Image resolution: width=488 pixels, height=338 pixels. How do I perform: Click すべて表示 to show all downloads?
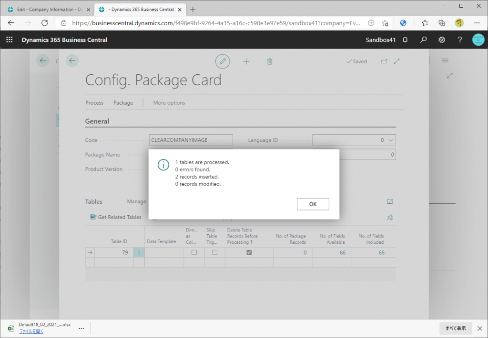[x=456, y=328]
